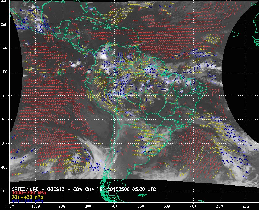Click the 90W longitude label
The height and width of the screenshot is (210, 259).
tap(62, 206)
